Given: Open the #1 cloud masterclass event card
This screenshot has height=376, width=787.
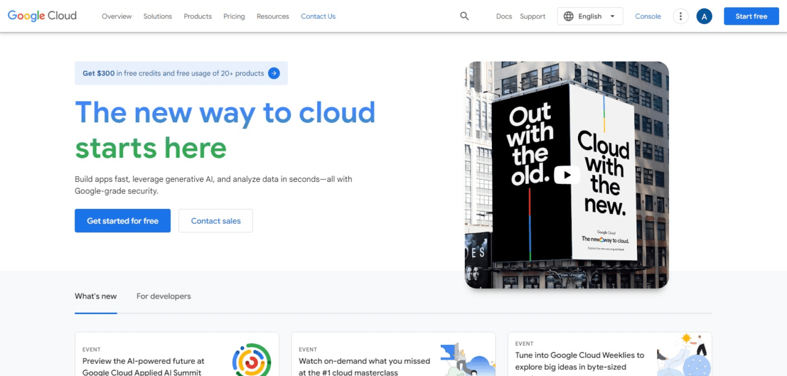Looking at the screenshot, I should (x=393, y=354).
